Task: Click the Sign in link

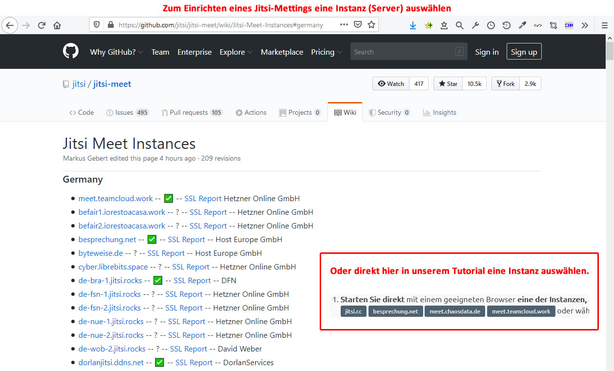Action: click(x=487, y=52)
